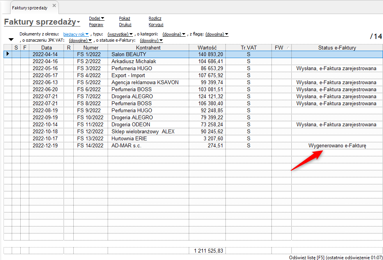Select invoice FS 10/2022
383x260 pixels.
(x=90, y=117)
